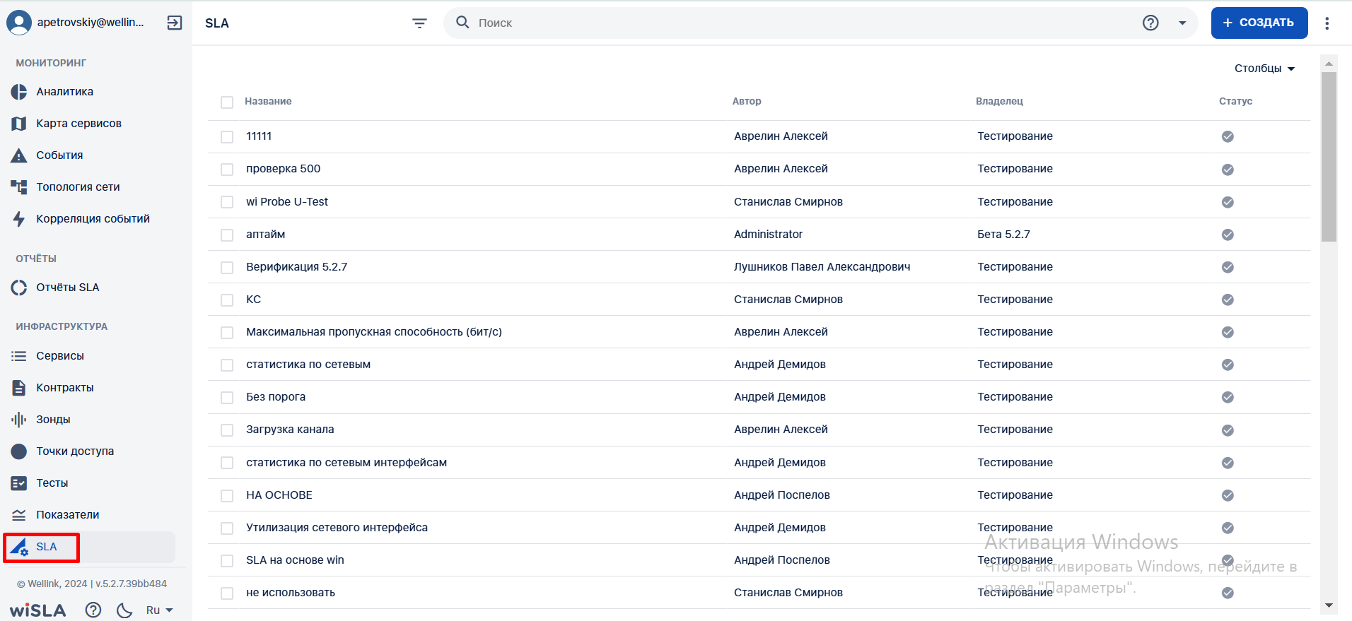This screenshot has width=1352, height=621.
Task: Click status checkmark for аптайм row
Action: click(x=1228, y=235)
